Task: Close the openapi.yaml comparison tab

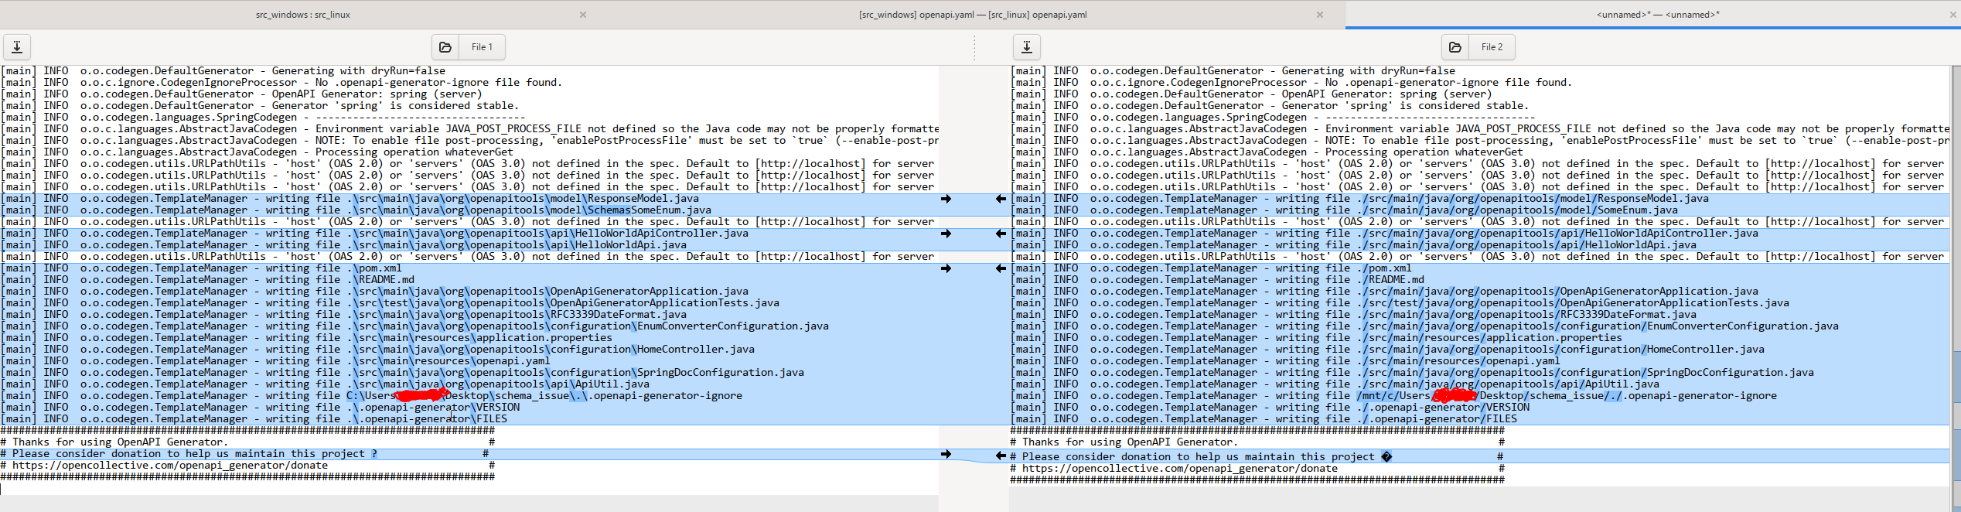Action: tap(1319, 15)
